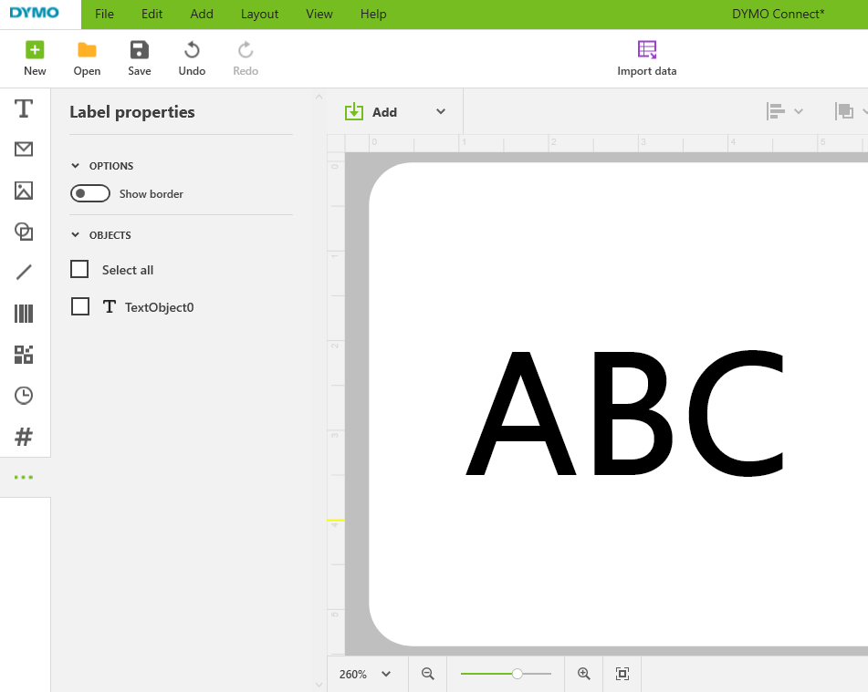The height and width of the screenshot is (692, 868).
Task: Collapse the OPTIONS section
Action: click(x=76, y=166)
